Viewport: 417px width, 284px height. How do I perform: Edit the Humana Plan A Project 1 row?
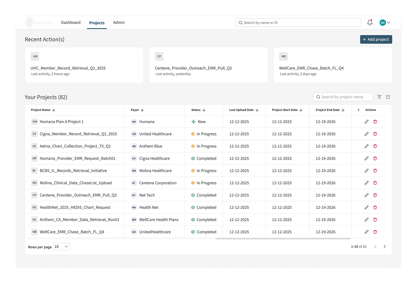tap(366, 122)
